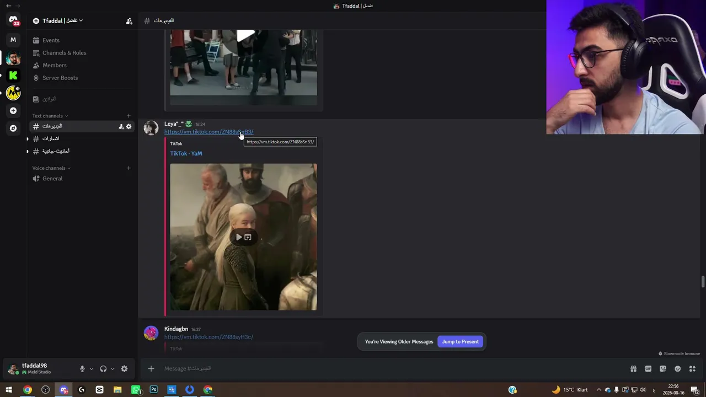The image size is (706, 397).
Task: Open Photoshop from the taskbar
Action: tap(153, 390)
